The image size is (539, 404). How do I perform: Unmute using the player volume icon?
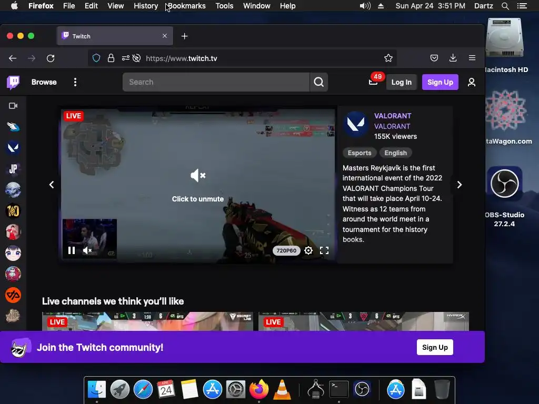(x=87, y=250)
